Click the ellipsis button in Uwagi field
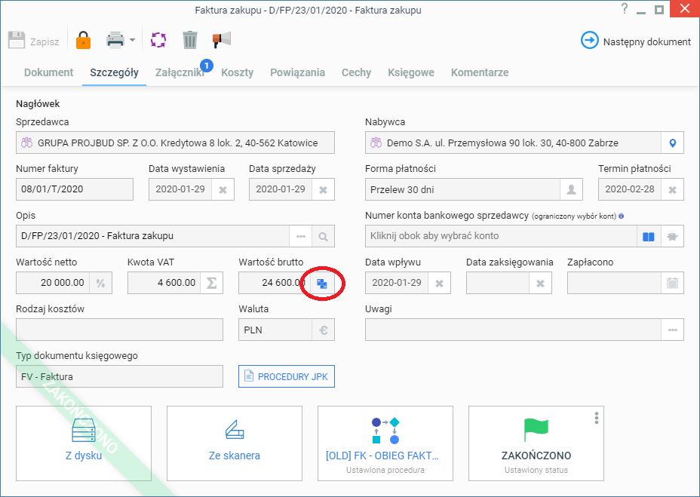The image size is (700, 497). pyautogui.click(x=672, y=330)
